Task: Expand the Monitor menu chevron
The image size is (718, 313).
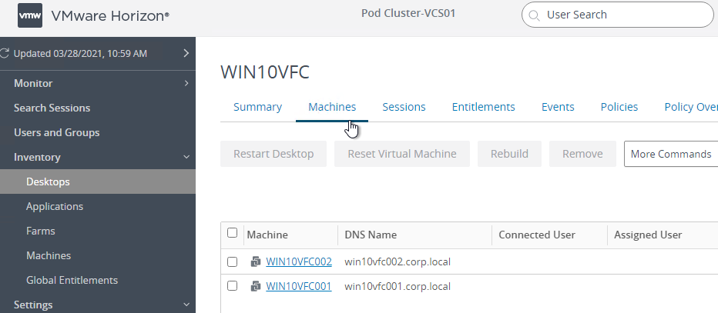Action: 186,83
